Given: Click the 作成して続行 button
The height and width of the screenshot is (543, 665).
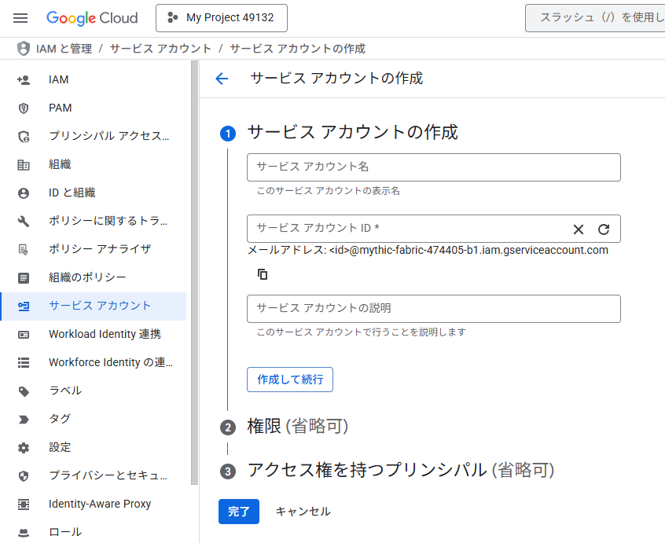Looking at the screenshot, I should [289, 380].
